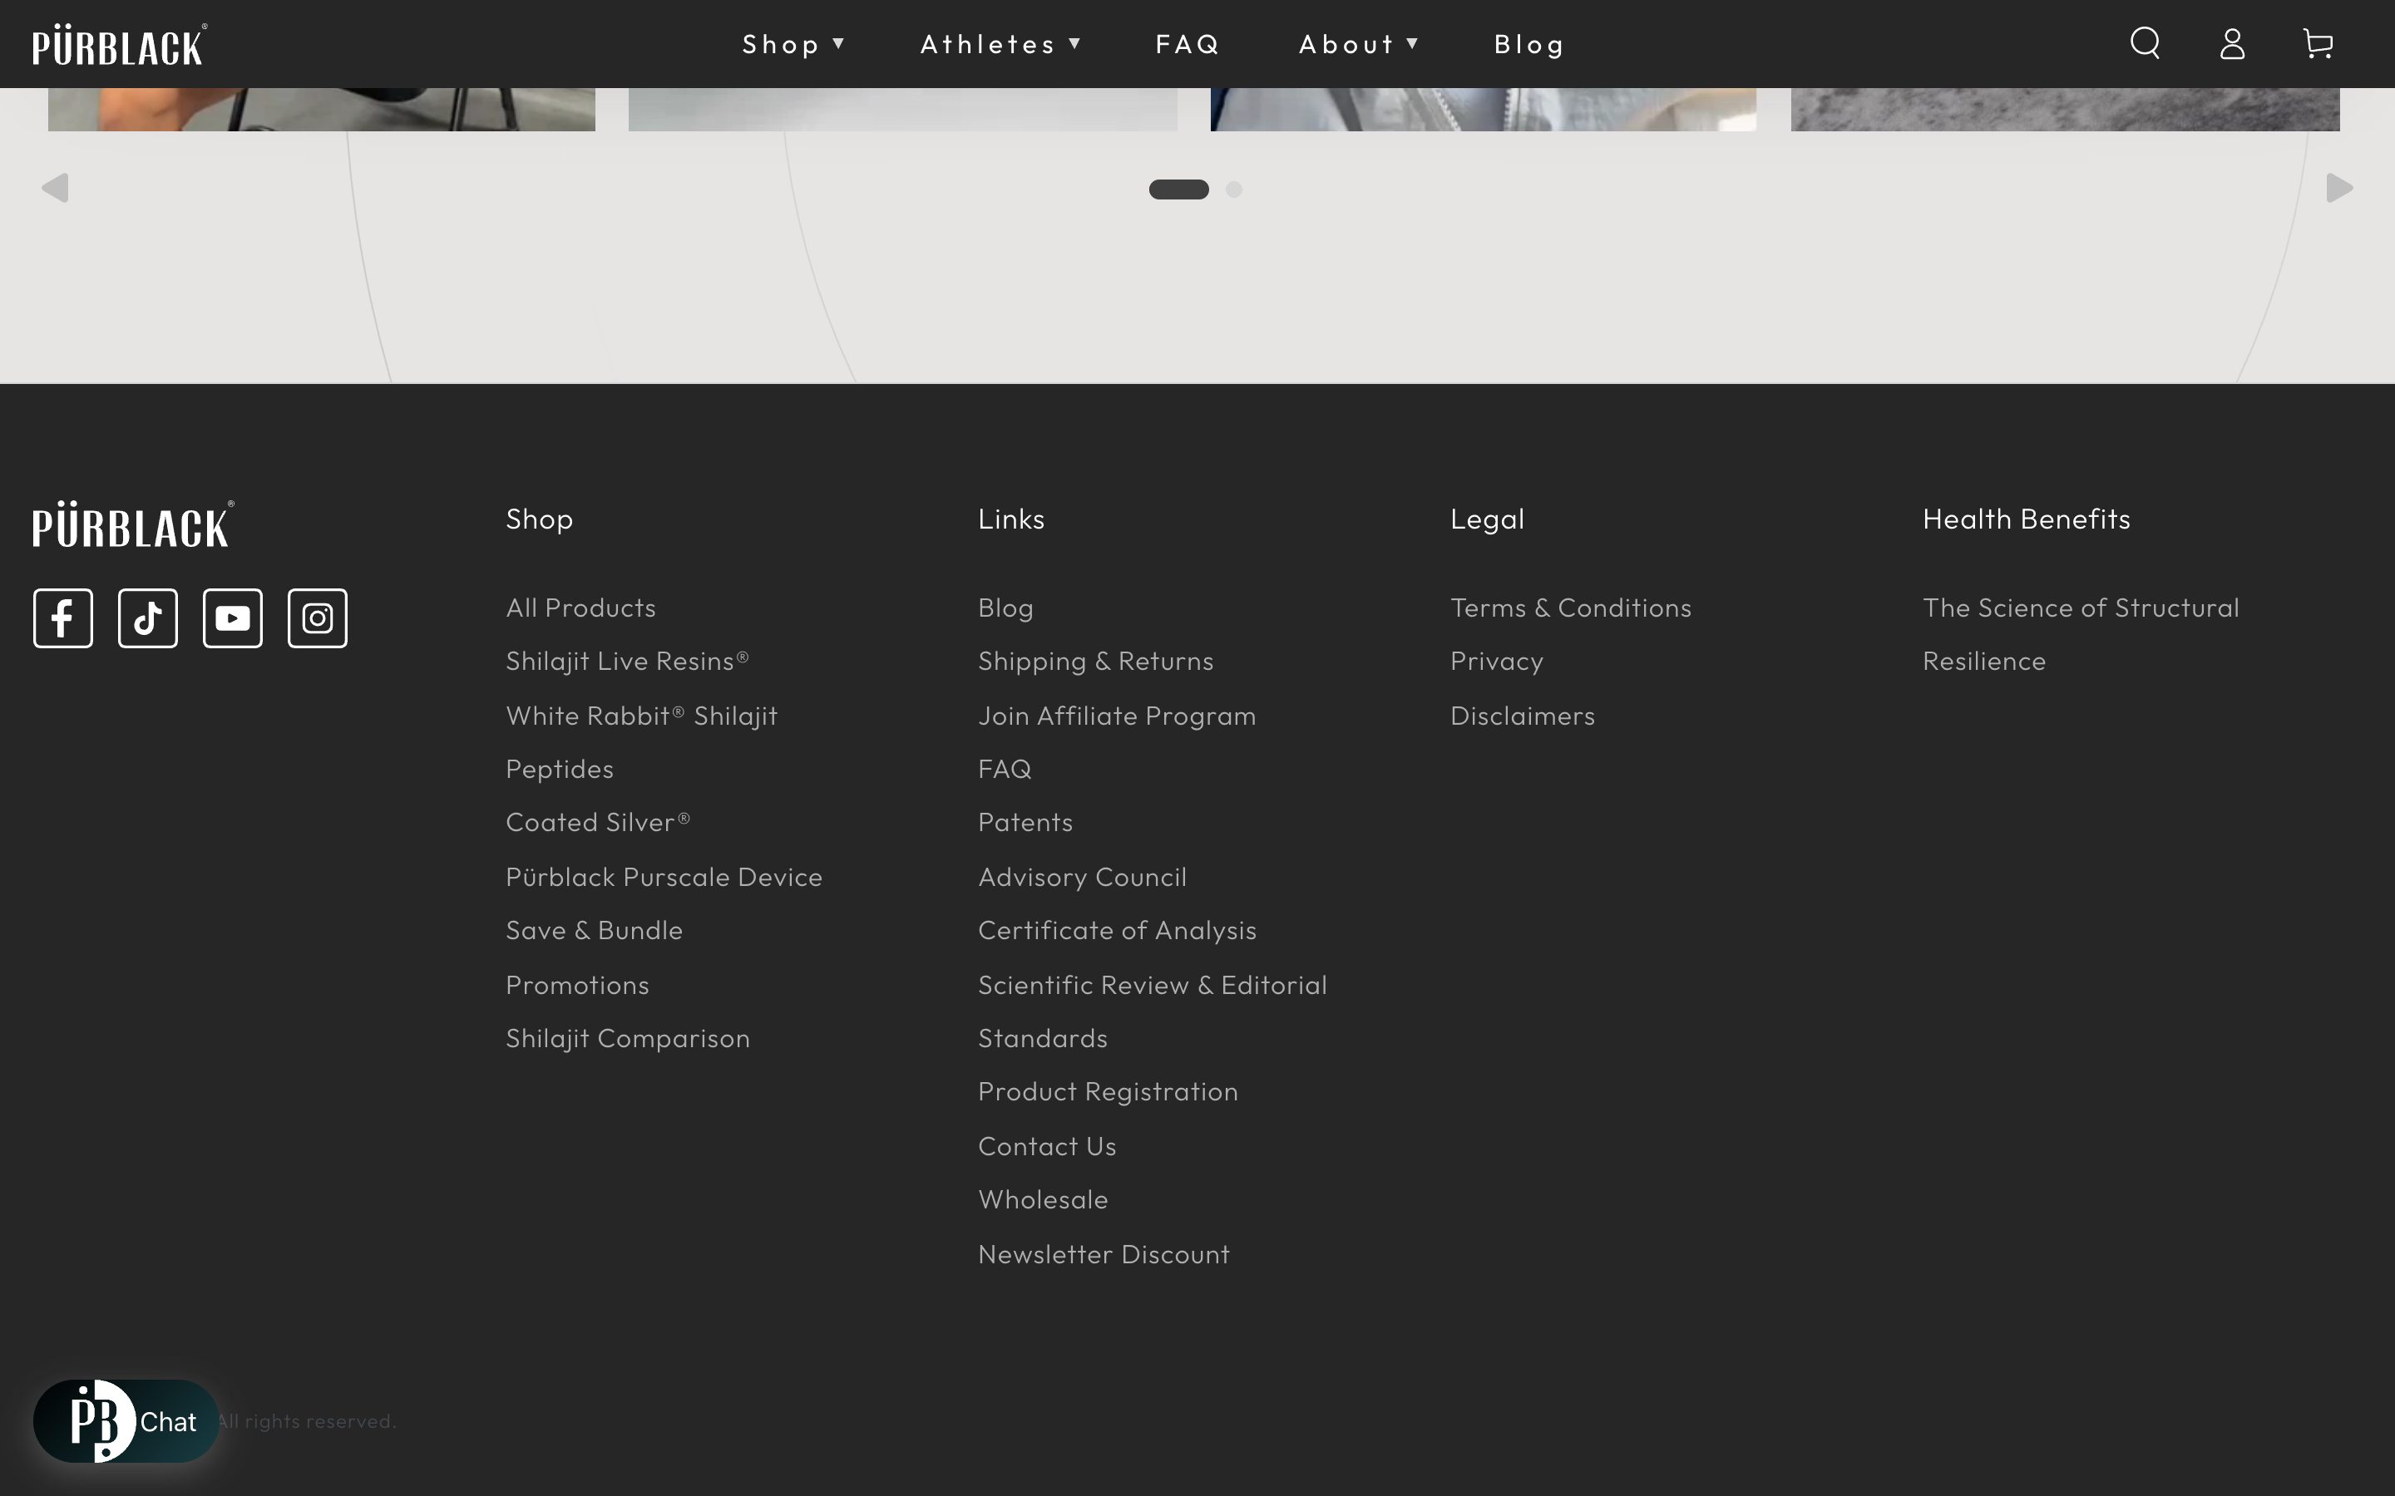Open Terms & Conditions link
Screen dimensions: 2395x1496
click(1571, 608)
